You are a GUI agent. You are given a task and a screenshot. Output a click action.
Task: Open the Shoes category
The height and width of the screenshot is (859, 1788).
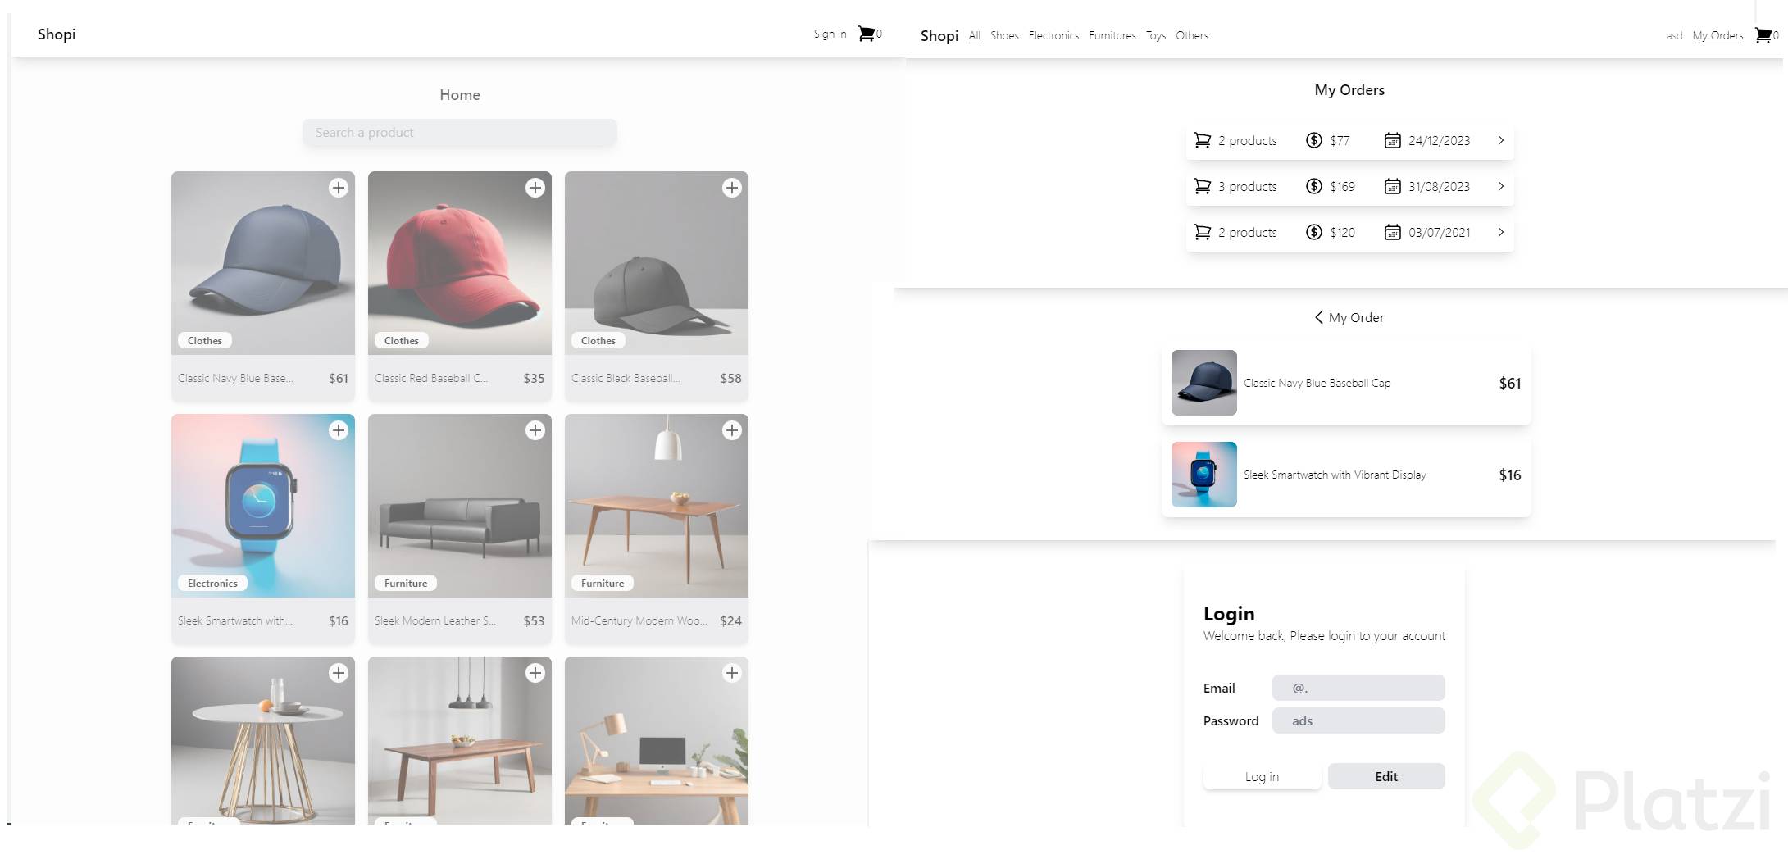1004,35
